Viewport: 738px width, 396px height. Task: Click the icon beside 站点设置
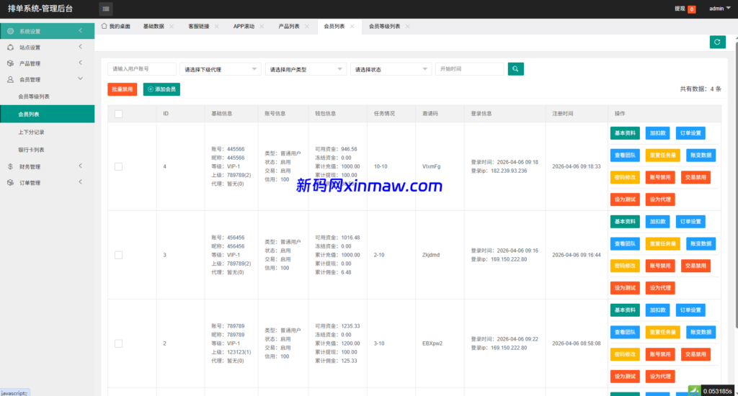pos(10,47)
